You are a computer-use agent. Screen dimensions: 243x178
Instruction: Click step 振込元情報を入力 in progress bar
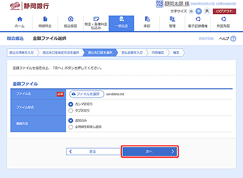22,53
